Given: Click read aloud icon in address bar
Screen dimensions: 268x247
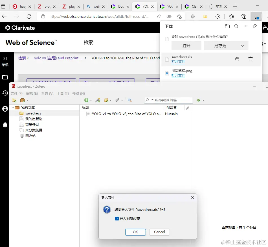Looking at the screenshot, I should click(x=159, y=16).
